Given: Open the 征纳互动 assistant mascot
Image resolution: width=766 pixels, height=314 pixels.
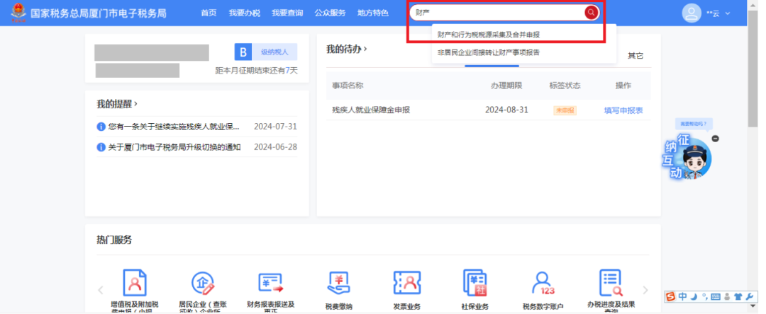Looking at the screenshot, I should [687, 156].
